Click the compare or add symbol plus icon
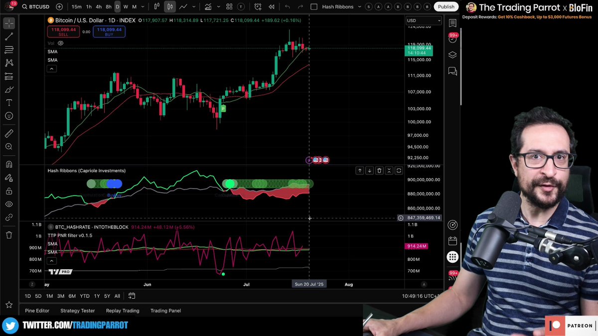Image resolution: width=598 pixels, height=336 pixels. (59, 7)
